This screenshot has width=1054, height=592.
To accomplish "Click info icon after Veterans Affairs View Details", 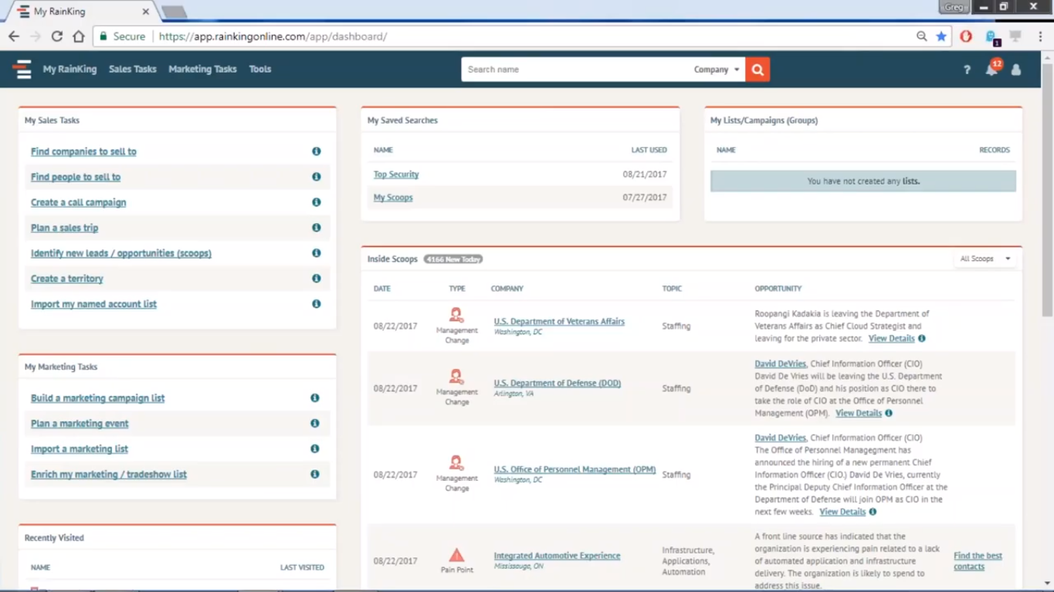I will tap(922, 339).
